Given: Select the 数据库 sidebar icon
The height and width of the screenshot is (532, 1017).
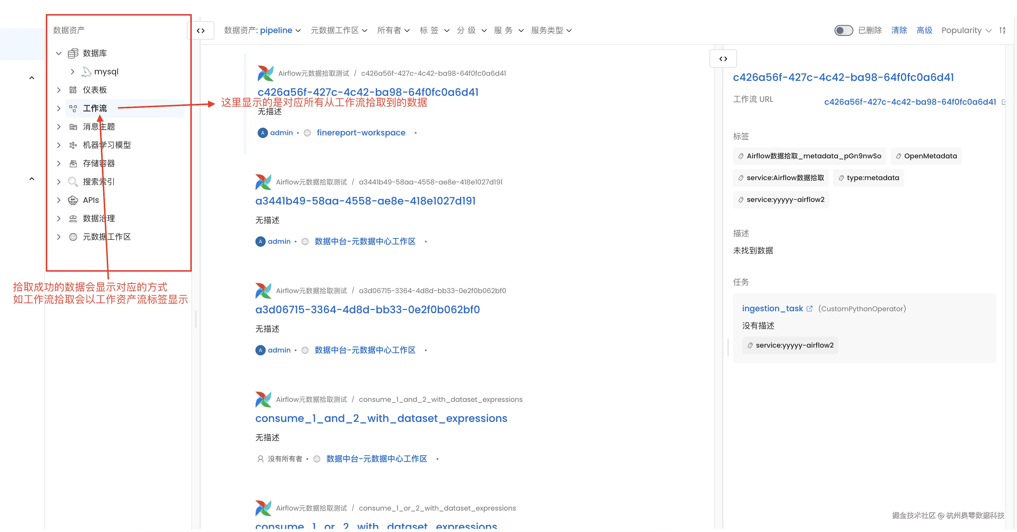Looking at the screenshot, I should (73, 53).
